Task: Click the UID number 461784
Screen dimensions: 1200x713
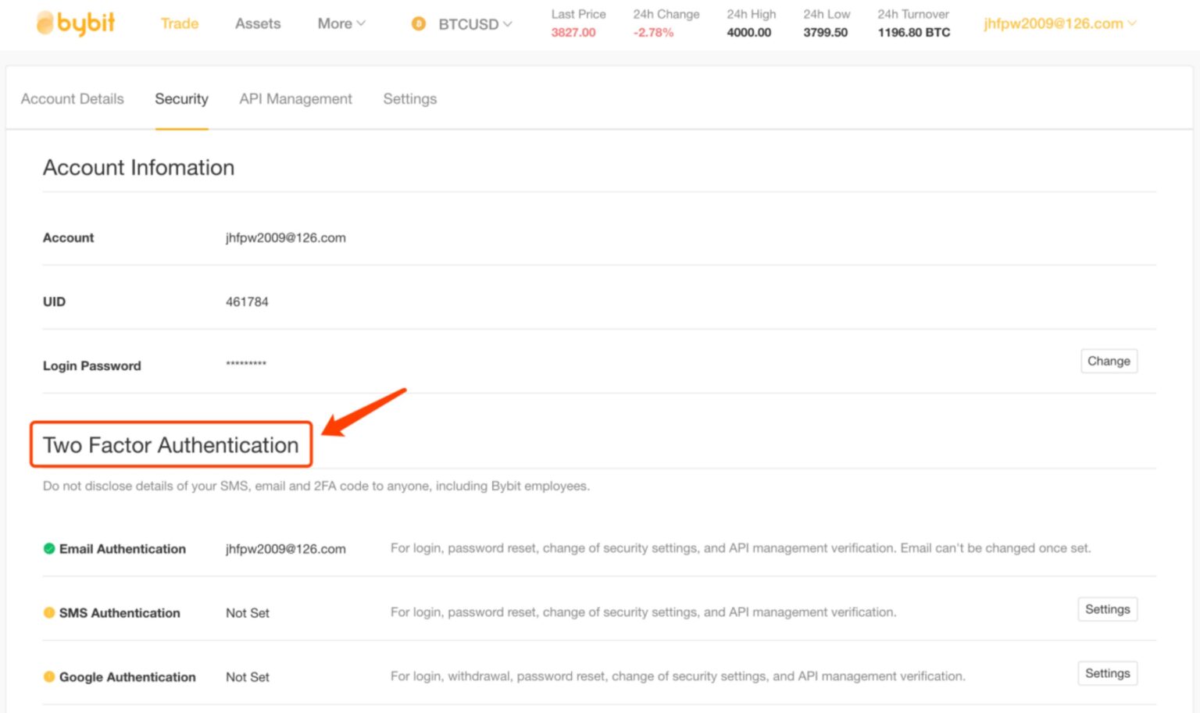Action: [x=247, y=301]
